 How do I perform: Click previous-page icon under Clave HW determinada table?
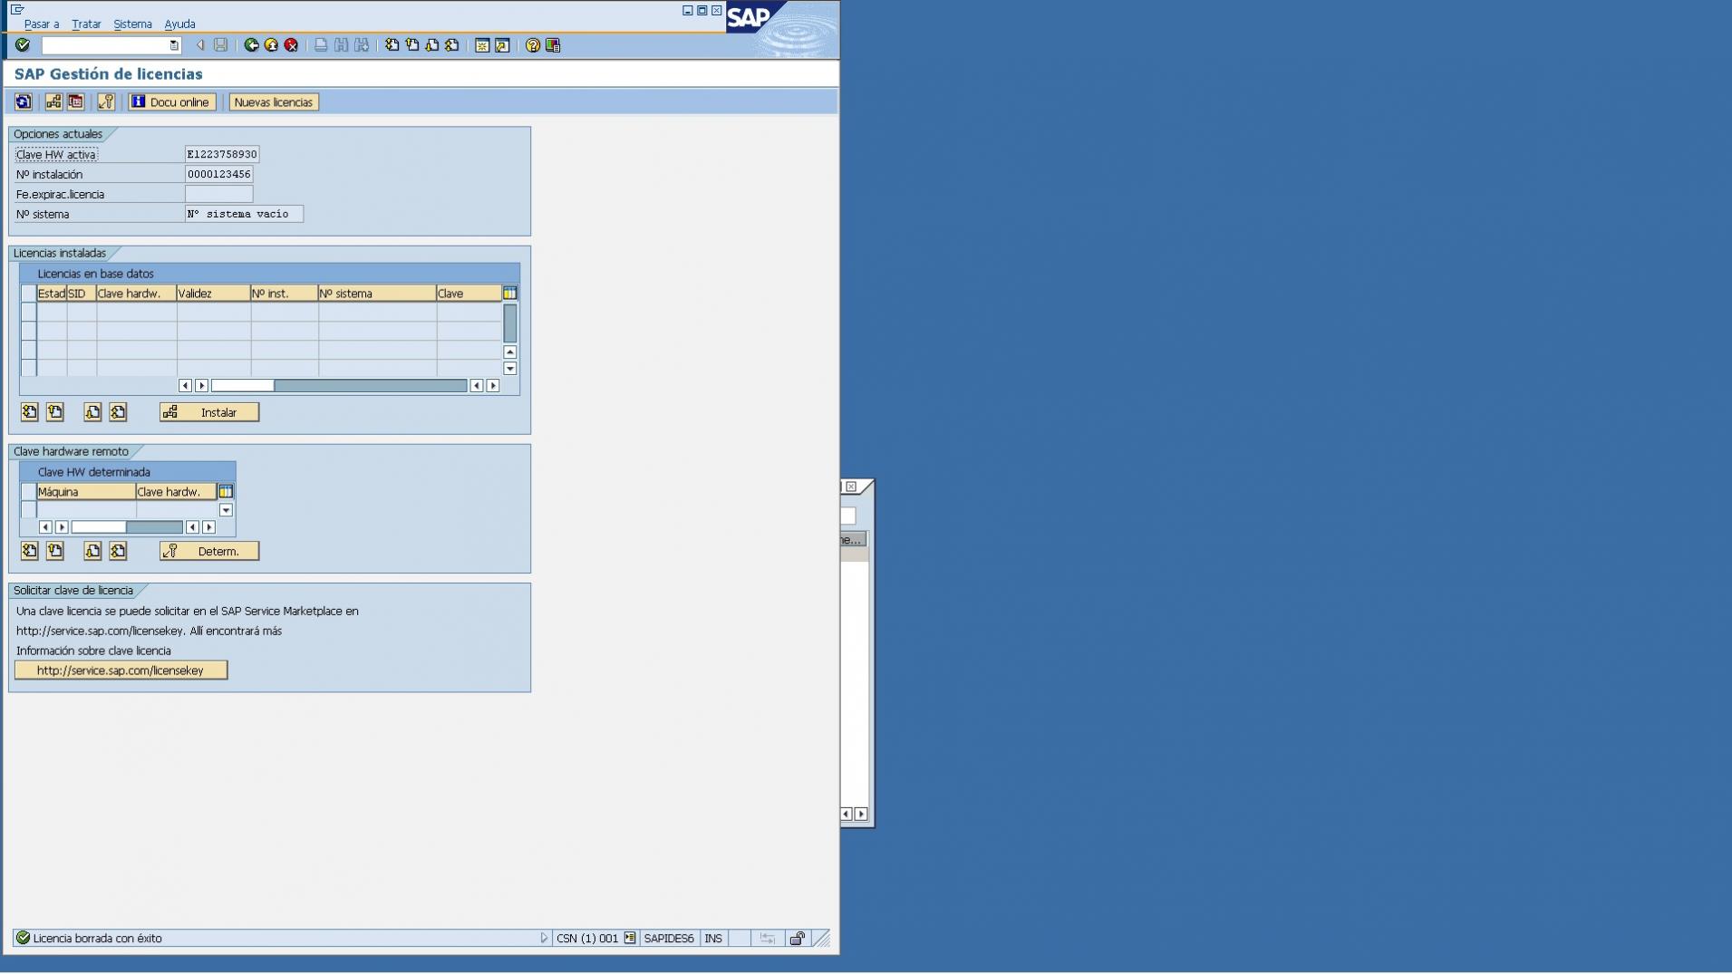coord(55,551)
